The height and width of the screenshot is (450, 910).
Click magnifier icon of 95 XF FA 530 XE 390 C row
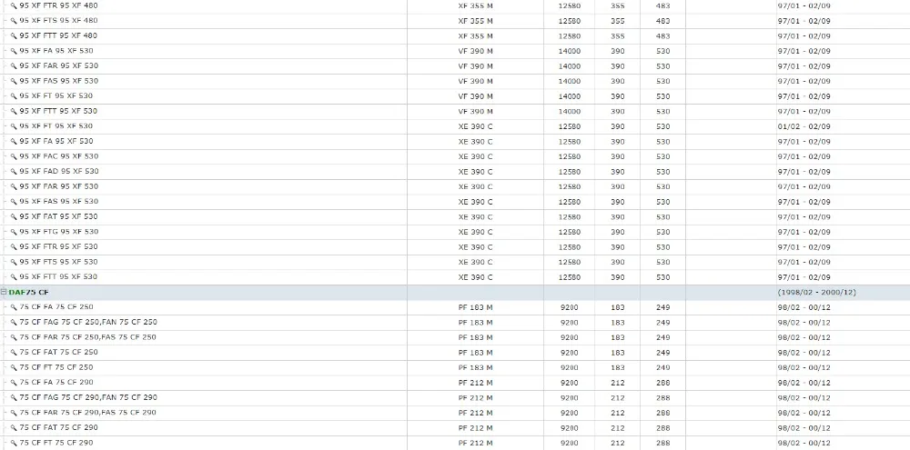14,141
